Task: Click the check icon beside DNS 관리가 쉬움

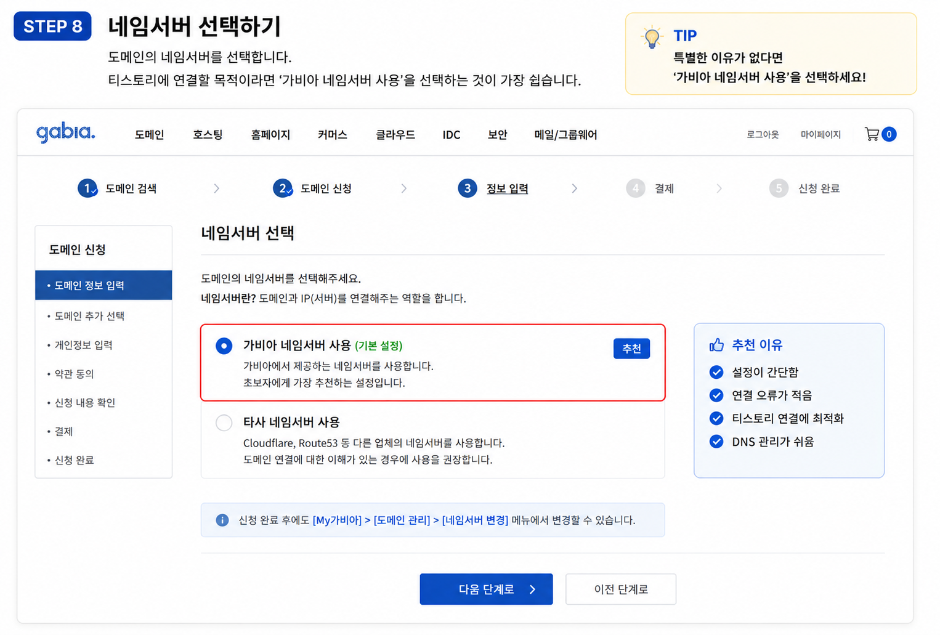Action: (716, 442)
